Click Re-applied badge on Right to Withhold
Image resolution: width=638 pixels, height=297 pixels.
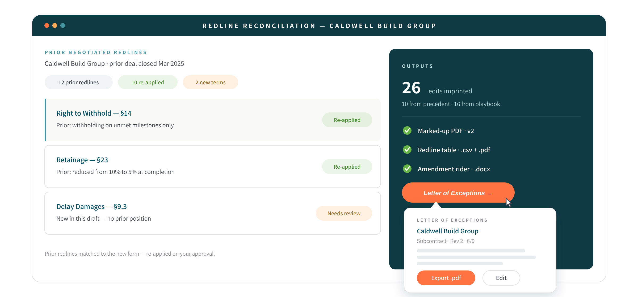[347, 120]
